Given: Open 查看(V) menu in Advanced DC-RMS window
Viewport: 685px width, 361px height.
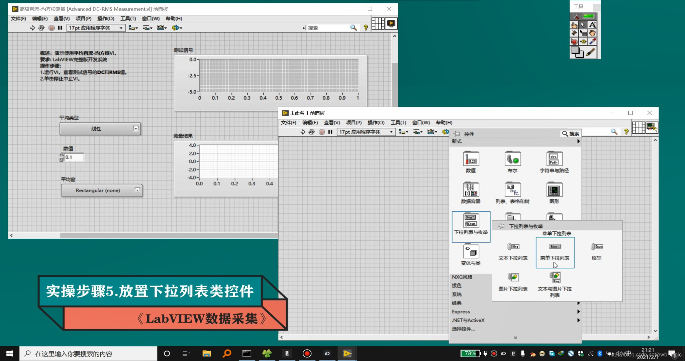Looking at the screenshot, I should pos(62,18).
